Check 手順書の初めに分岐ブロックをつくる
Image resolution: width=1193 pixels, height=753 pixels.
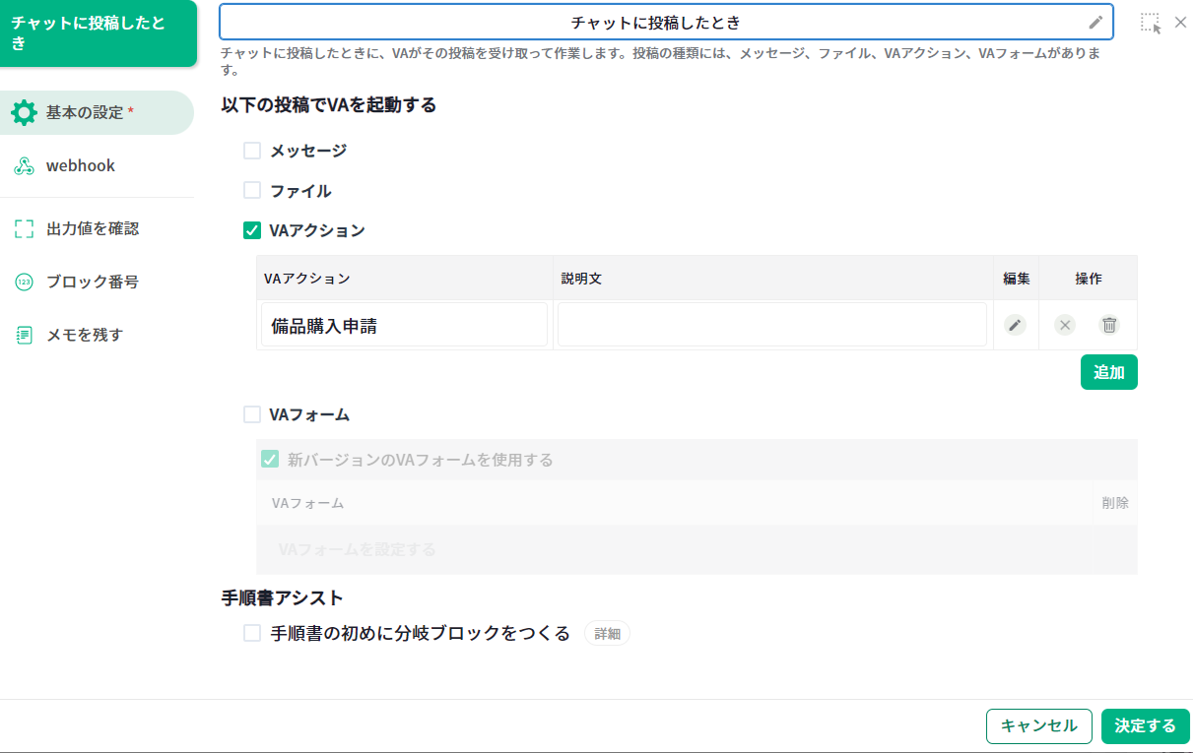click(252, 633)
